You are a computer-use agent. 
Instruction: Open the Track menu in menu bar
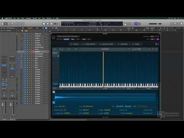coord(23,18)
